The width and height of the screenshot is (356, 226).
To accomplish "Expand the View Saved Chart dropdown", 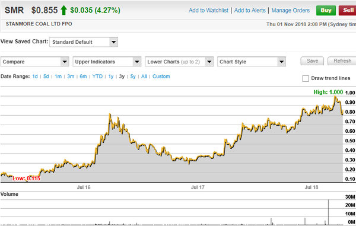I will coord(84,42).
